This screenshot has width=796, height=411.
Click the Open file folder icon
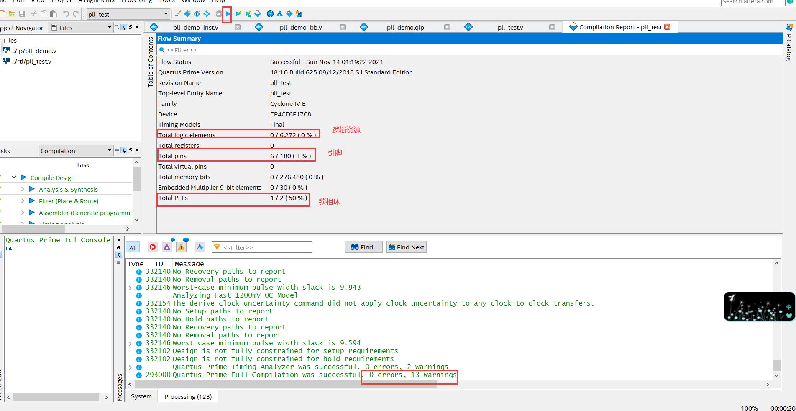click(12, 14)
